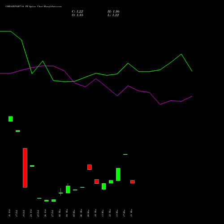Click the close value C: 1.22

click(78, 12)
